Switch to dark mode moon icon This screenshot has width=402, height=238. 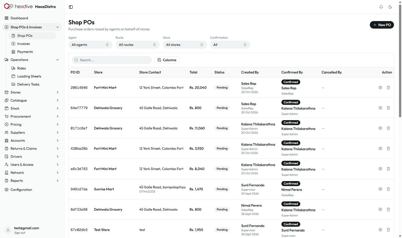click(390, 7)
